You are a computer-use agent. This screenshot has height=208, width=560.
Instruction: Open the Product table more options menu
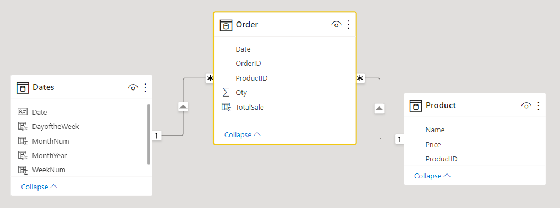pos(539,105)
